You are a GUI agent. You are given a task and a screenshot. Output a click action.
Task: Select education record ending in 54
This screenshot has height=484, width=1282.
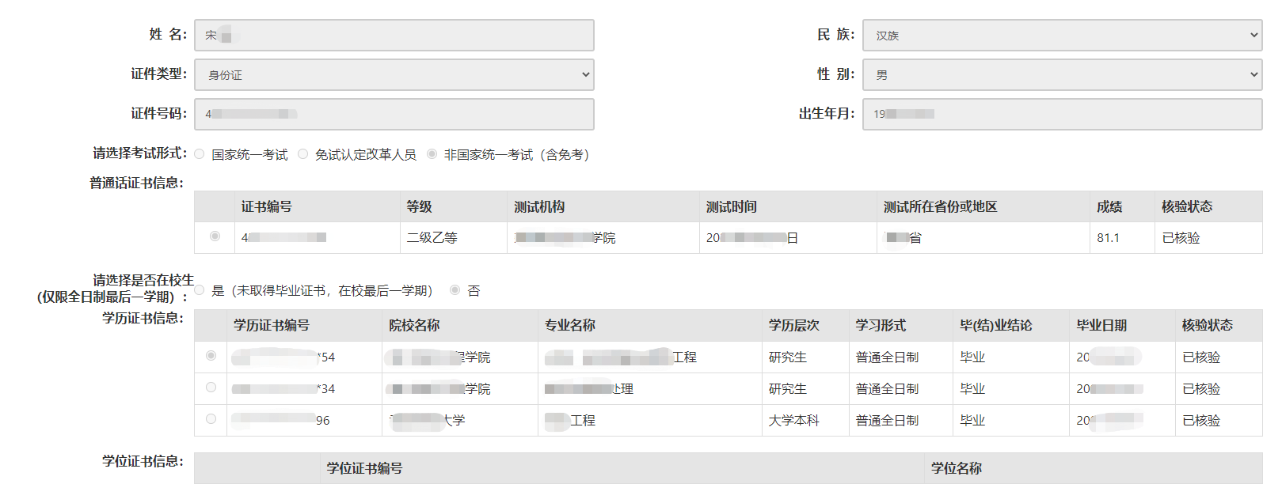pos(211,356)
